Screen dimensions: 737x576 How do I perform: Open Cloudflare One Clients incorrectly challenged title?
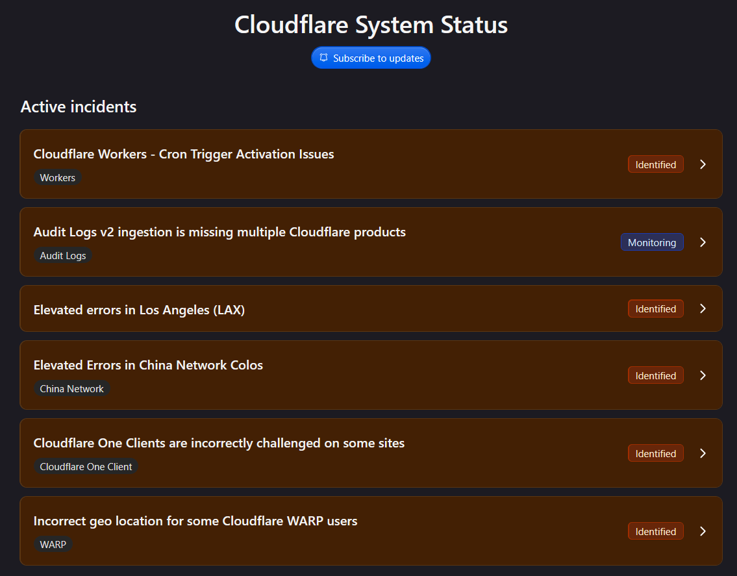(219, 444)
